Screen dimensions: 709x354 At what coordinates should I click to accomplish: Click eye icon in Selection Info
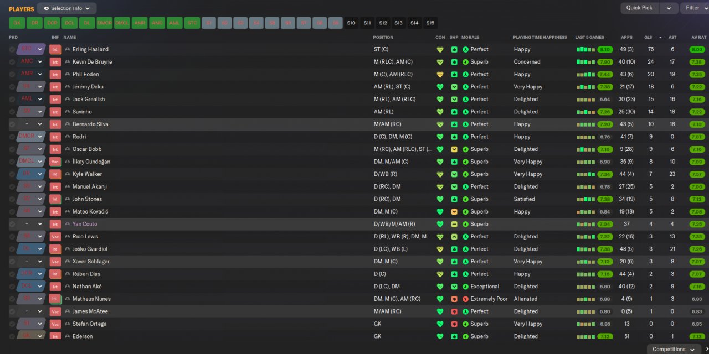(46, 8)
